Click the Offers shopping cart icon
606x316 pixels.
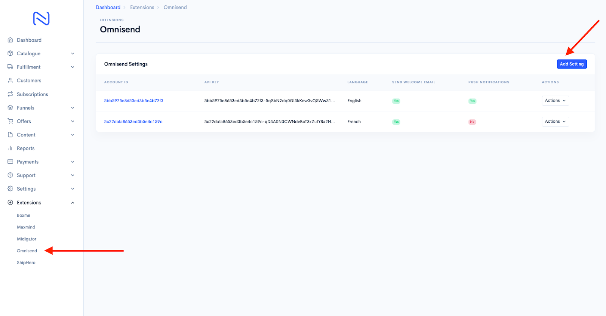click(x=10, y=121)
